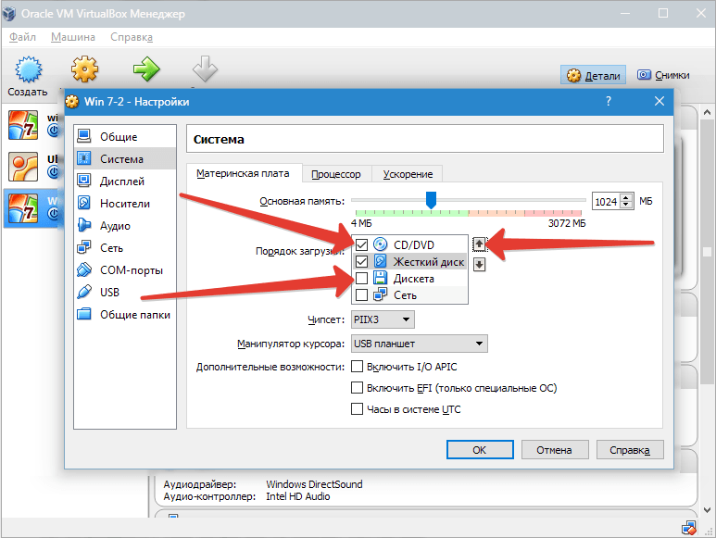Switch to the Процессор tab

point(336,174)
